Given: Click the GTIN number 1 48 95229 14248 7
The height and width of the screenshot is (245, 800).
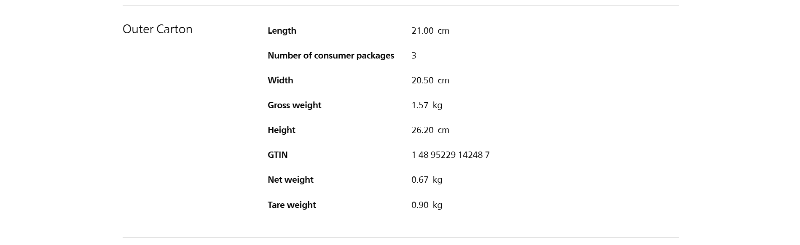Looking at the screenshot, I should pos(450,155).
